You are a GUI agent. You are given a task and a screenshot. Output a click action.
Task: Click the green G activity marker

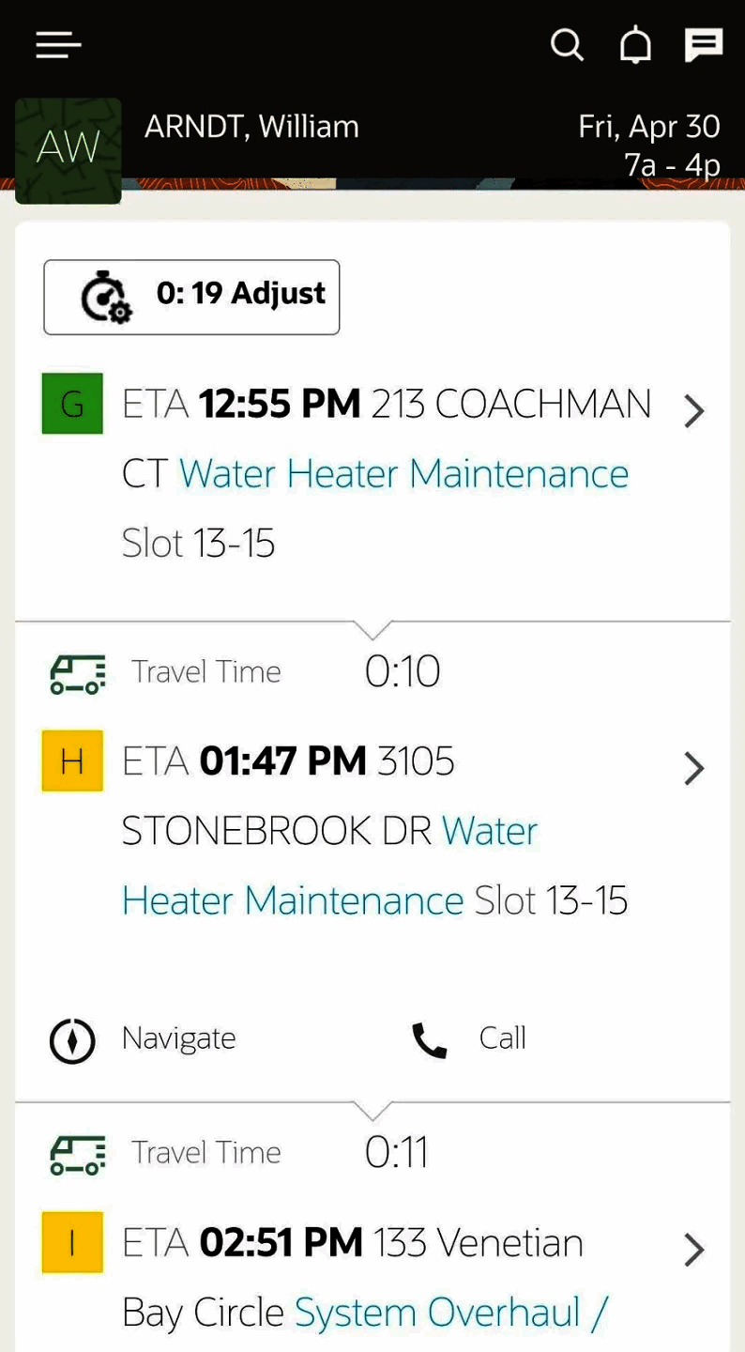tap(72, 404)
